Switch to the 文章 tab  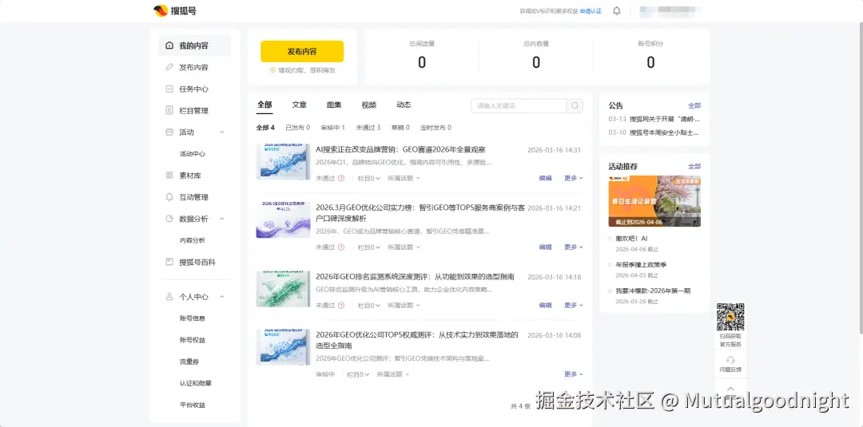tap(300, 105)
